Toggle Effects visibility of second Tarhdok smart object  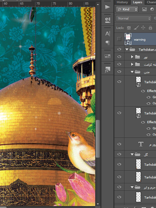[143, 122]
